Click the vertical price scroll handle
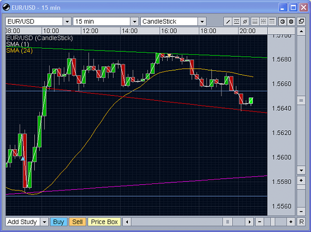The height and width of the screenshot is (232, 311). click(301, 101)
